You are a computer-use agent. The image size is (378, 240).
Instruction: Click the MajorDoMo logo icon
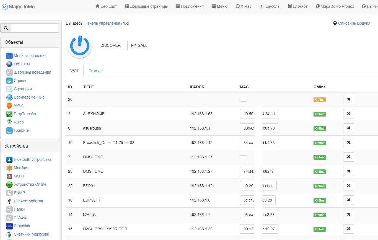5,6
